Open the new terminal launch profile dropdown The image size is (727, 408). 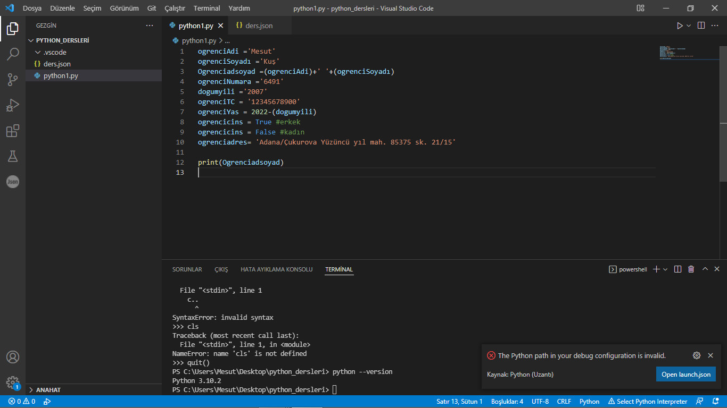click(665, 269)
